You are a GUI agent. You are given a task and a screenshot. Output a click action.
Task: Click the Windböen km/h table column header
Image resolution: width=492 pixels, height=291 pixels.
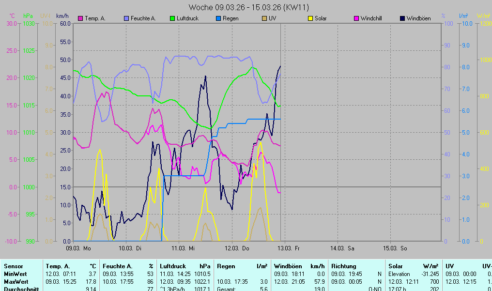pos(299,266)
